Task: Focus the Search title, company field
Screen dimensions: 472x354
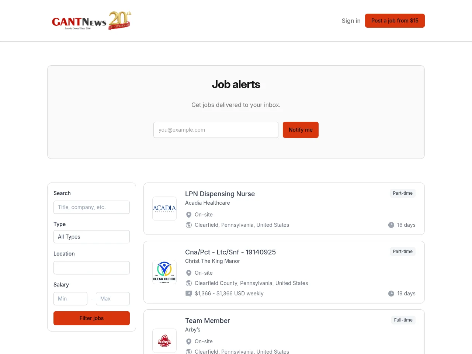Action: click(91, 207)
